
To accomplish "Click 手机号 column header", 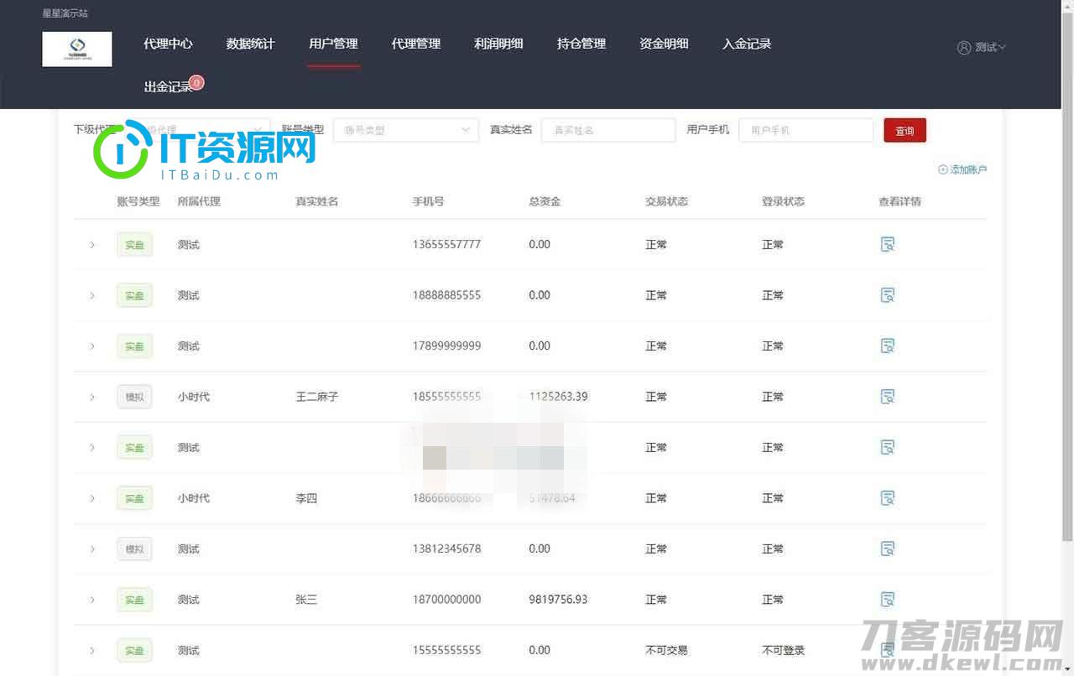I will pos(428,201).
